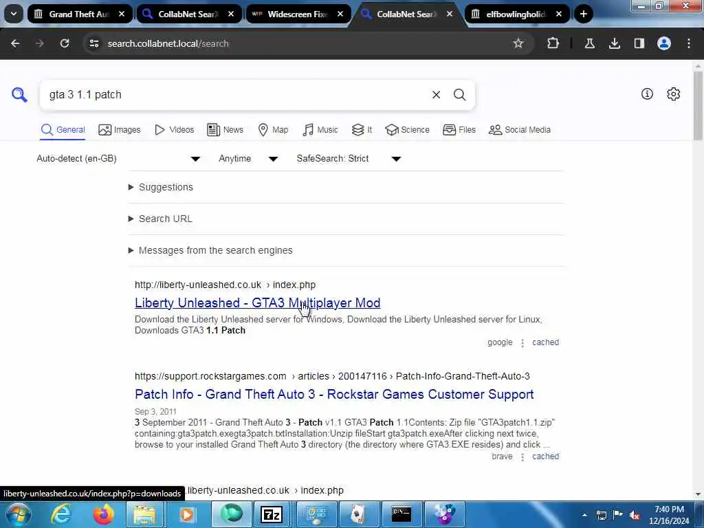Open command prompt from taskbar
Image resolution: width=704 pixels, height=528 pixels.
pyautogui.click(x=401, y=514)
